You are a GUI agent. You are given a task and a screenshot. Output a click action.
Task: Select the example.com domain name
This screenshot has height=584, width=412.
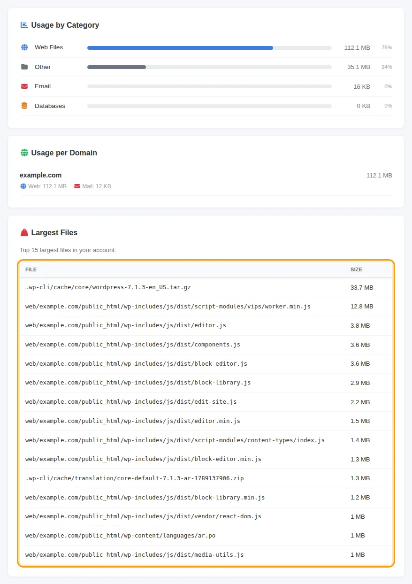pos(40,175)
